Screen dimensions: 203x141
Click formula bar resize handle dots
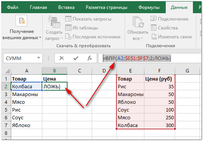click(49, 58)
